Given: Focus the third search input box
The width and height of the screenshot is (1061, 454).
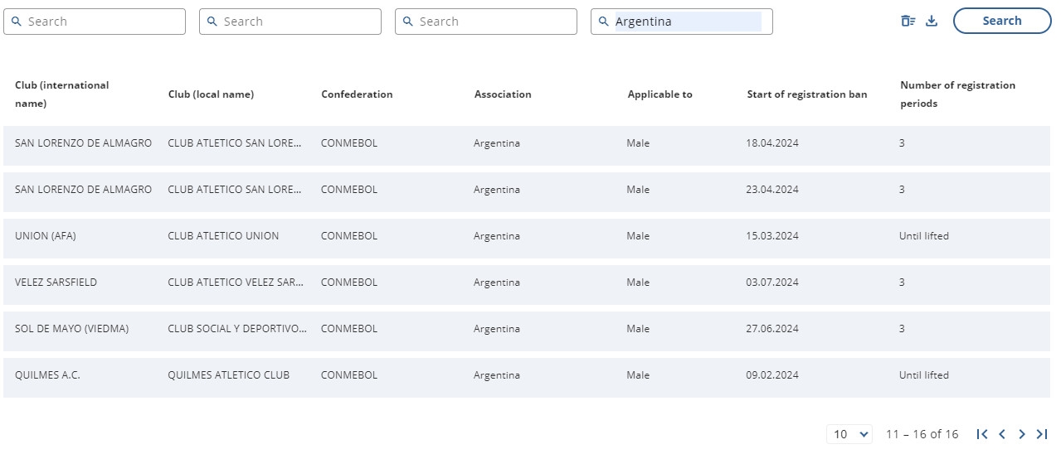Looking at the screenshot, I should [494, 22].
